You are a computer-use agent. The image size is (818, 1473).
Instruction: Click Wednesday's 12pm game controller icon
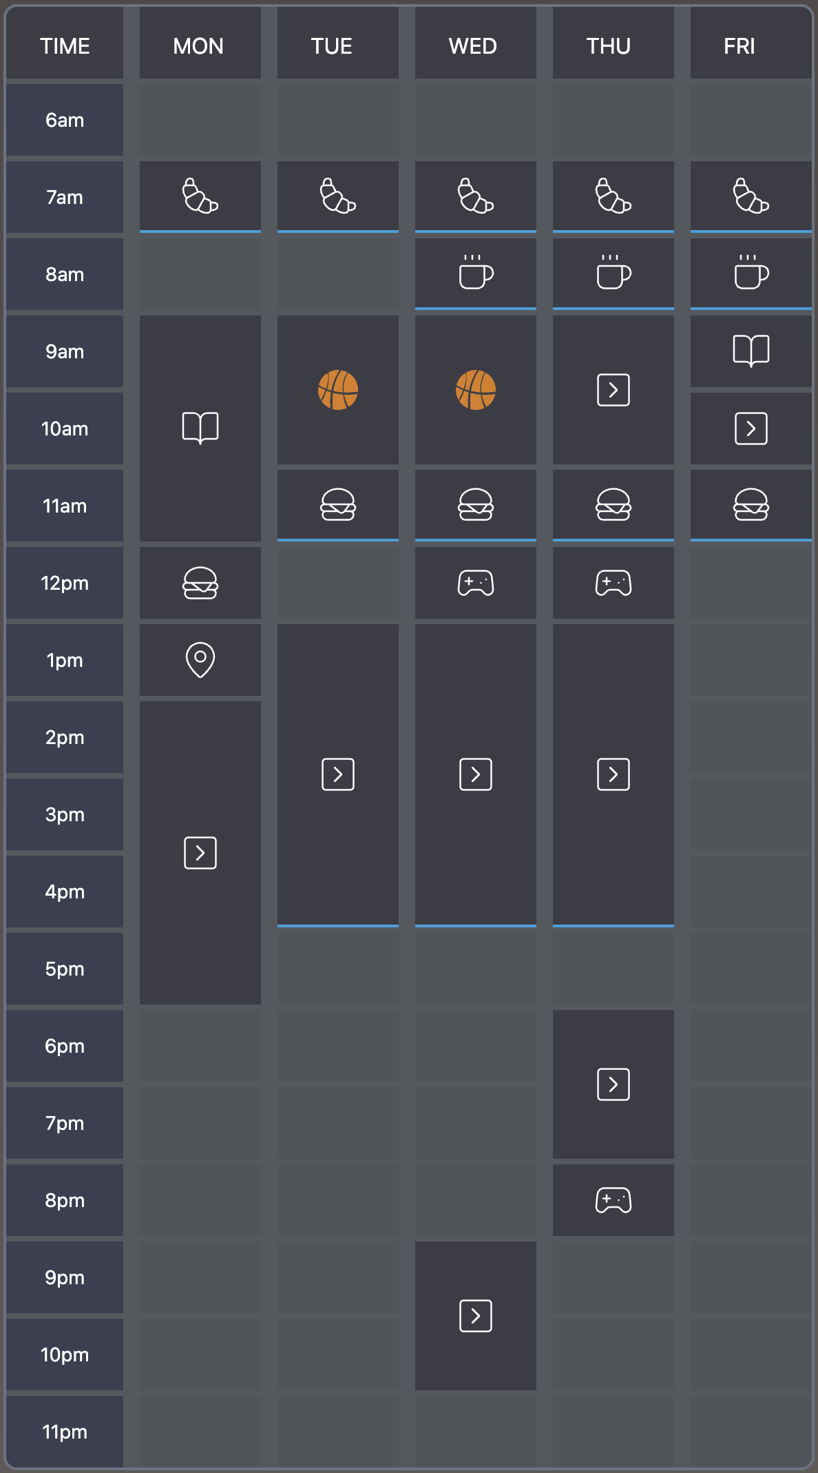click(476, 583)
